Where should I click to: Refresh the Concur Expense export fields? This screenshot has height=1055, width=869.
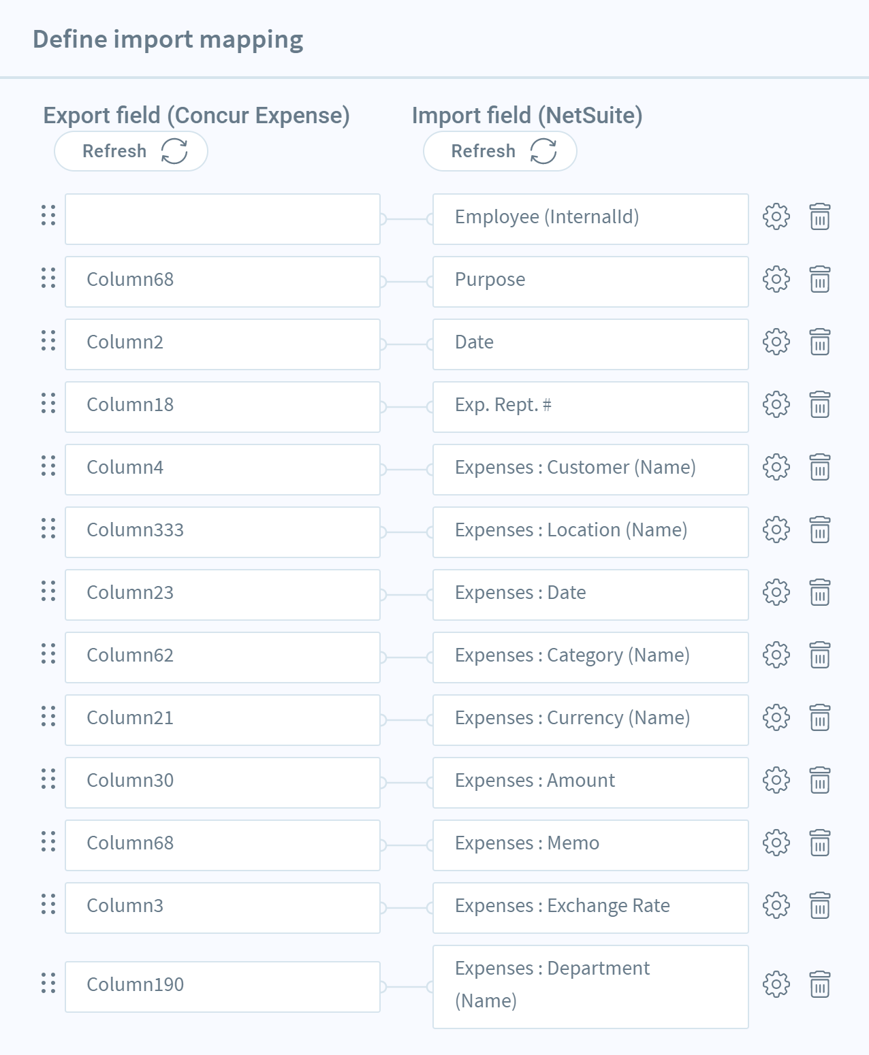131,151
